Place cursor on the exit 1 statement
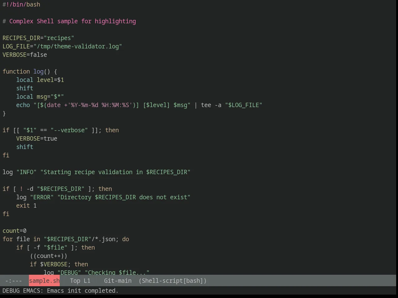 click(x=26, y=205)
